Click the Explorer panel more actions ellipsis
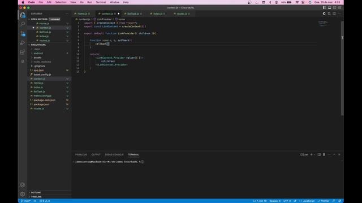The height and width of the screenshot is (203, 362). click(x=67, y=14)
